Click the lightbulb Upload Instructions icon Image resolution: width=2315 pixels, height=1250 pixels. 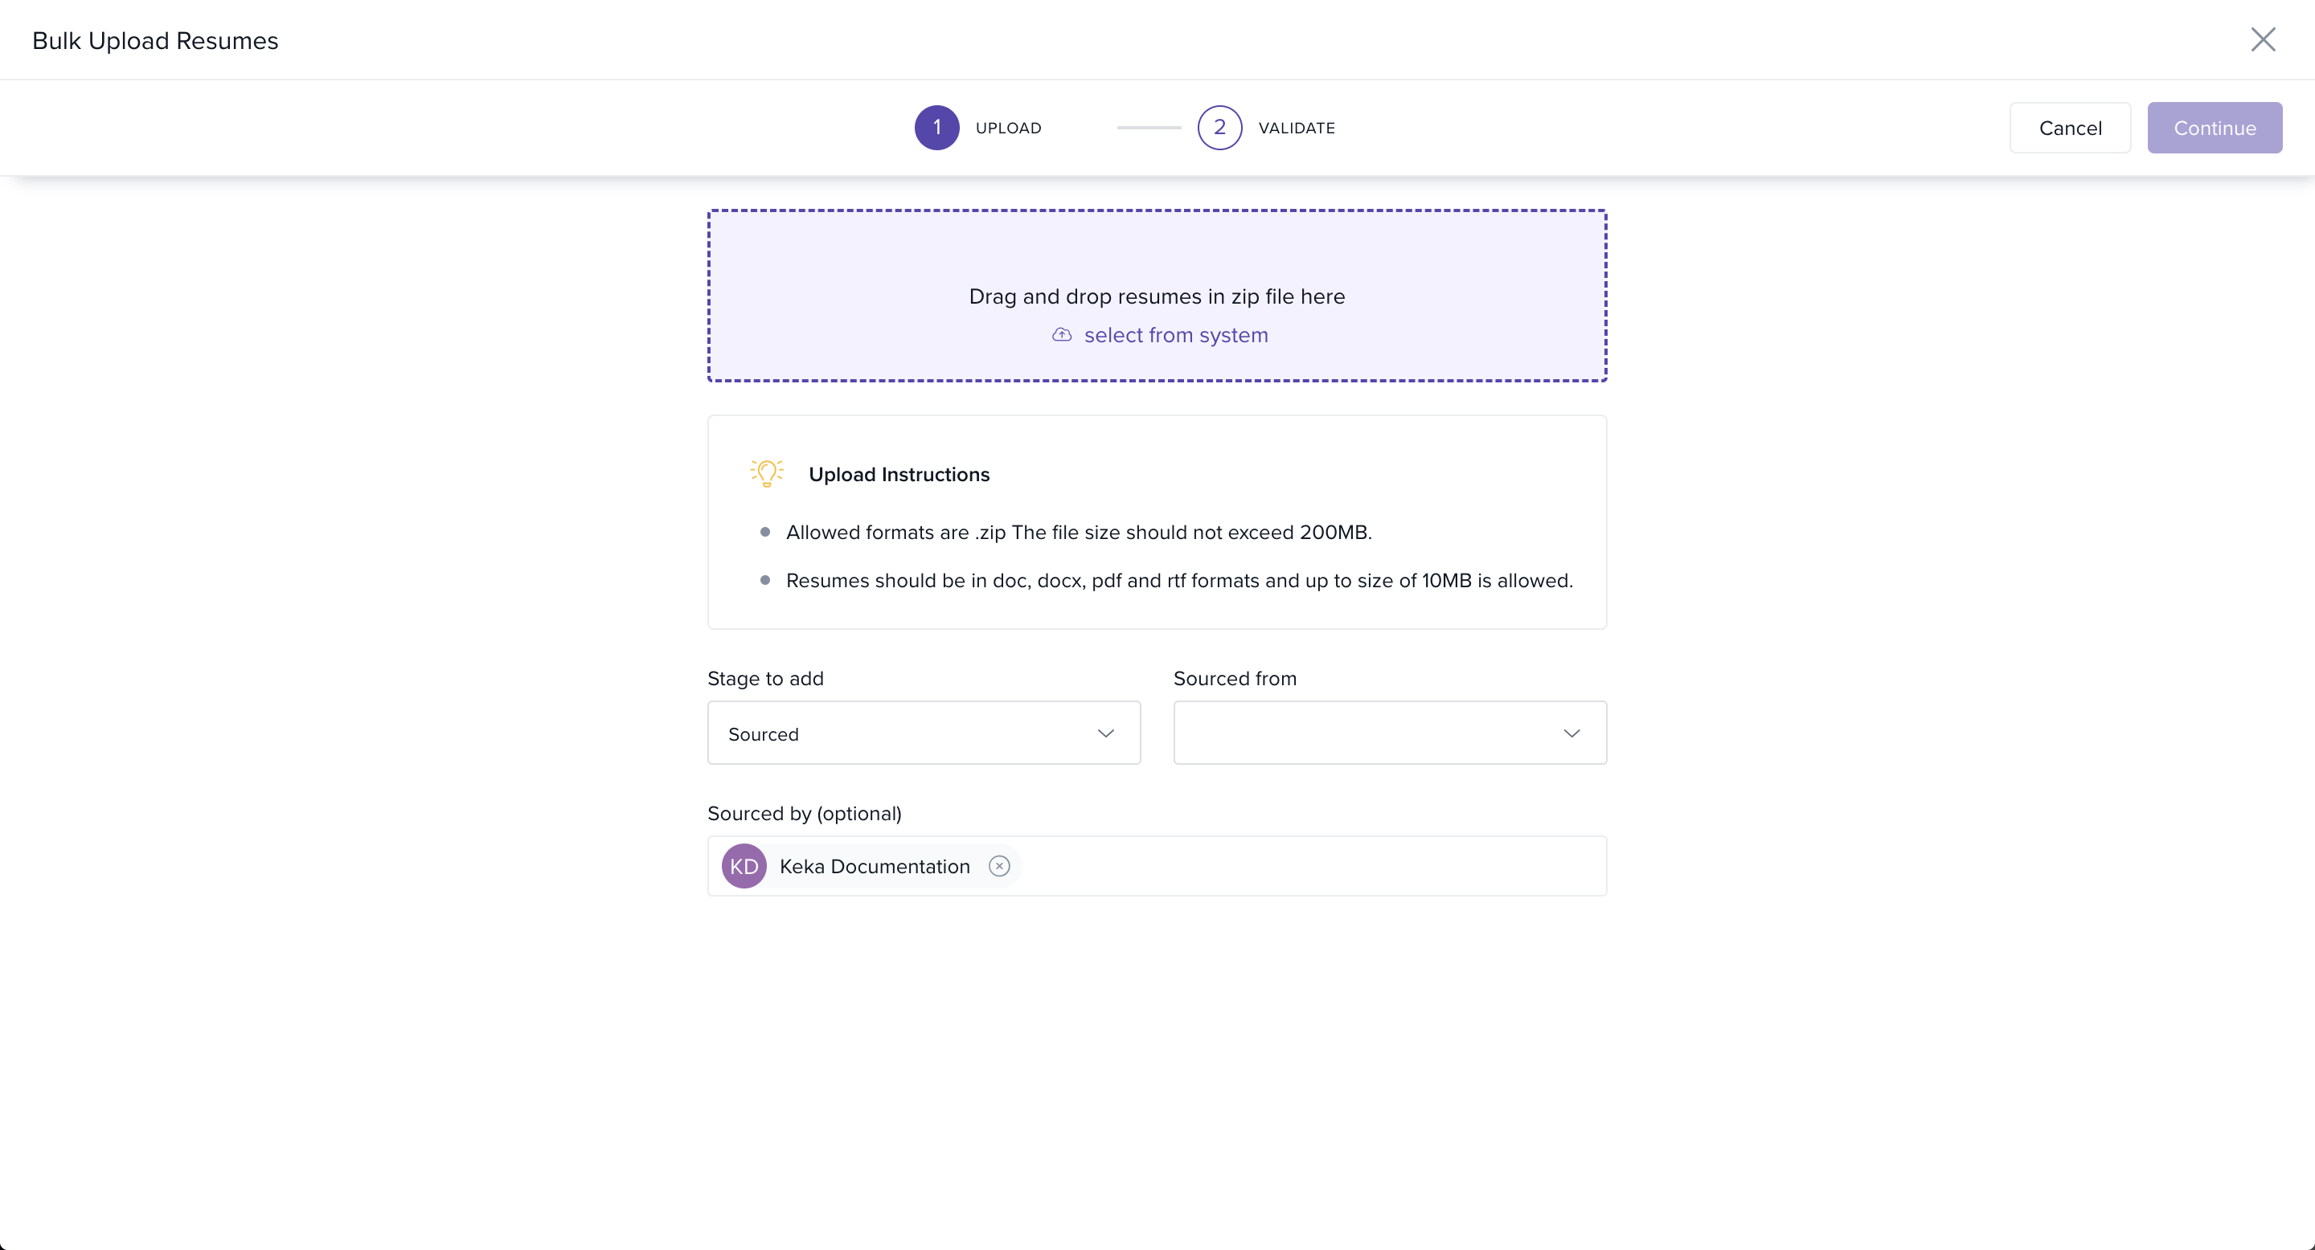click(x=767, y=473)
